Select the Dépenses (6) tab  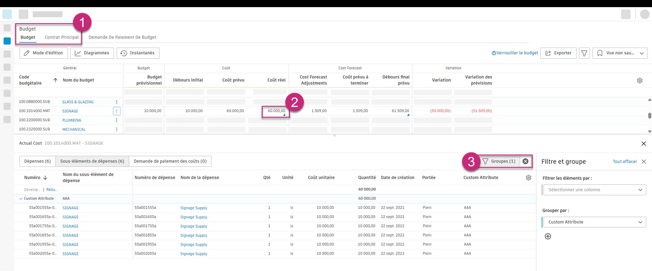click(37, 161)
